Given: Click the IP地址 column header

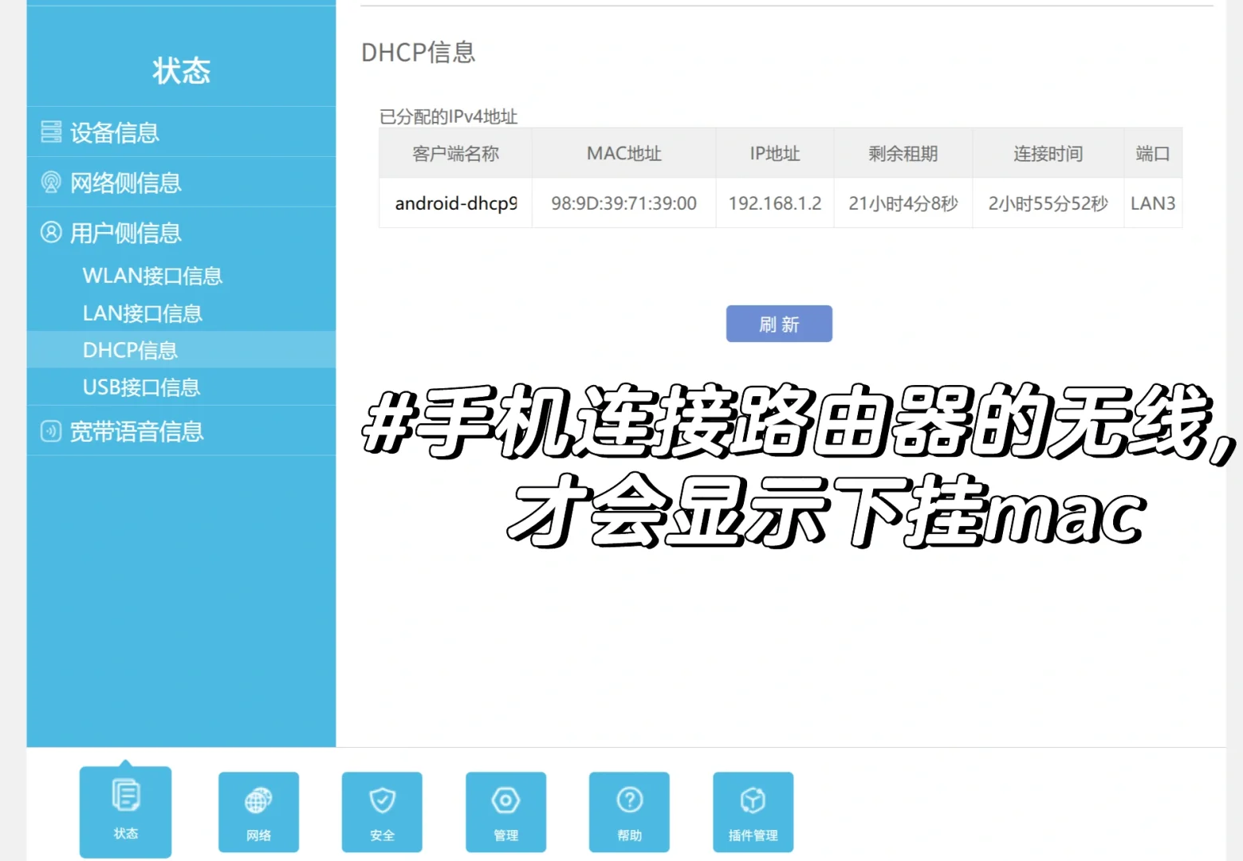Looking at the screenshot, I should point(773,153).
